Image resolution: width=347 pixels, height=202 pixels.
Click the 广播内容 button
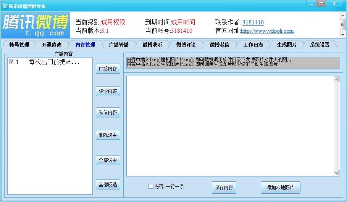pyautogui.click(x=108, y=69)
